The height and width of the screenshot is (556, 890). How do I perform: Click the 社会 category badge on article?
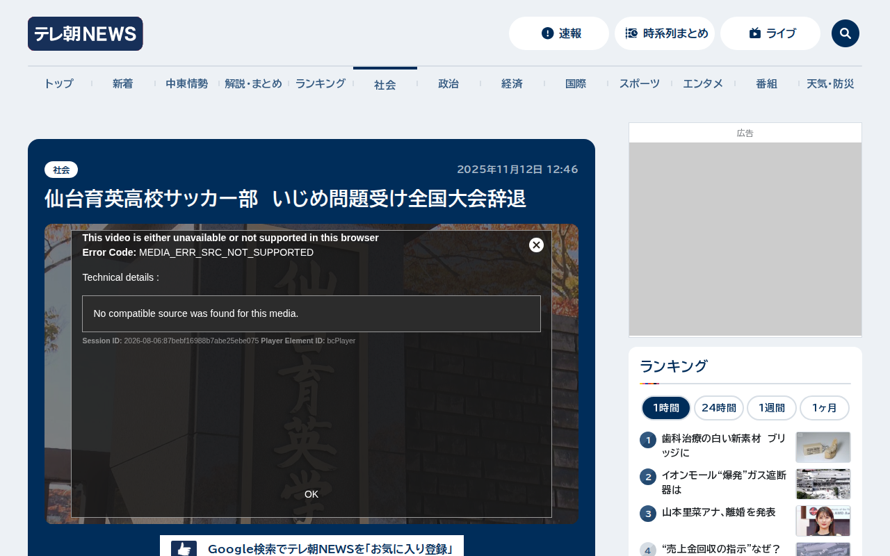click(61, 170)
